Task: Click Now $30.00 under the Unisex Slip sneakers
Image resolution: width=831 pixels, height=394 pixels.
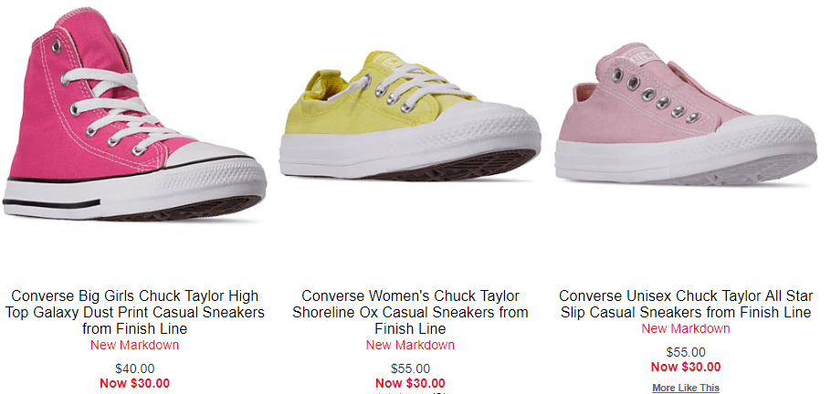Action: [x=686, y=367]
